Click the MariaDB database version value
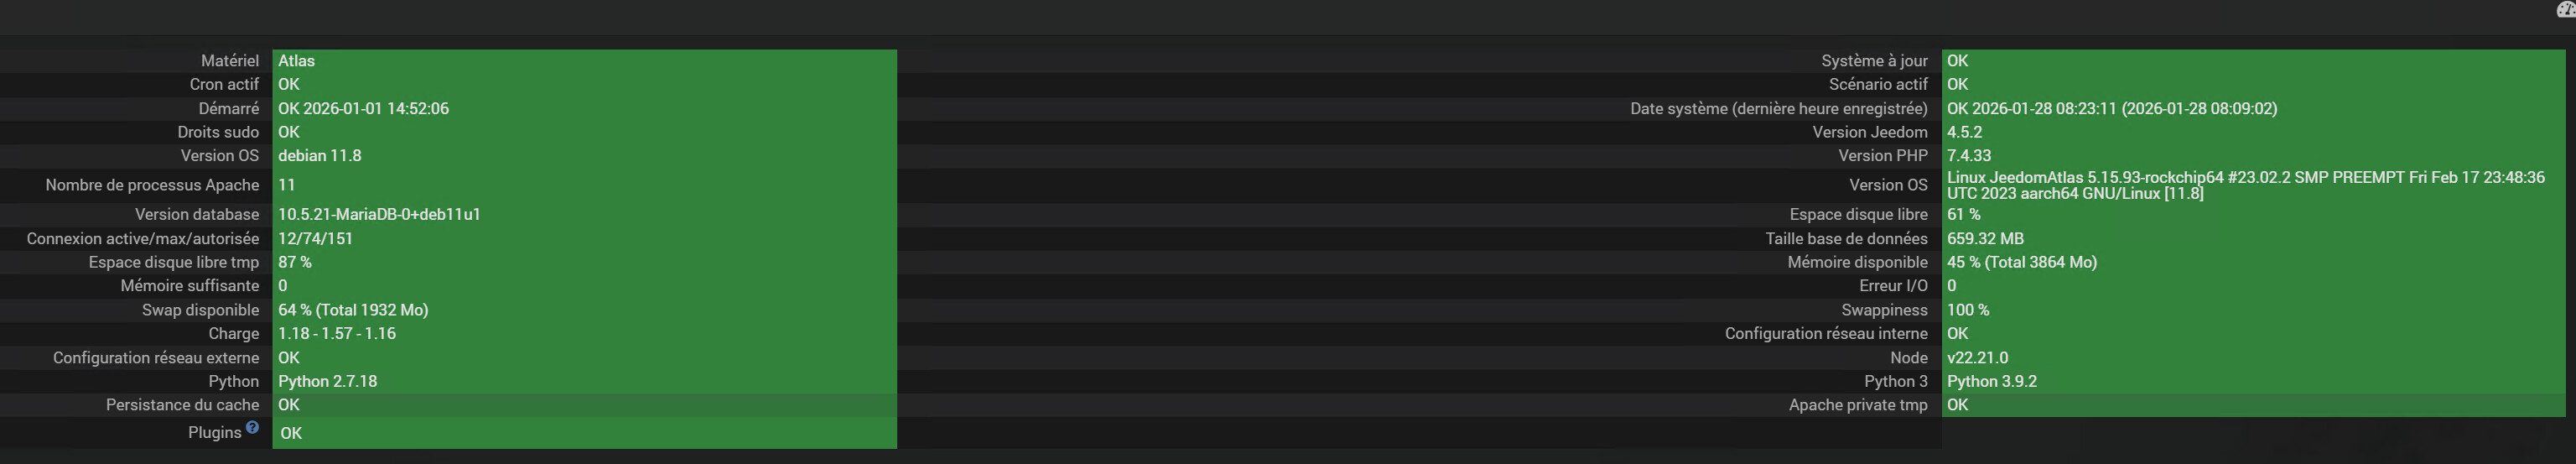This screenshot has height=464, width=2576. coord(379,214)
